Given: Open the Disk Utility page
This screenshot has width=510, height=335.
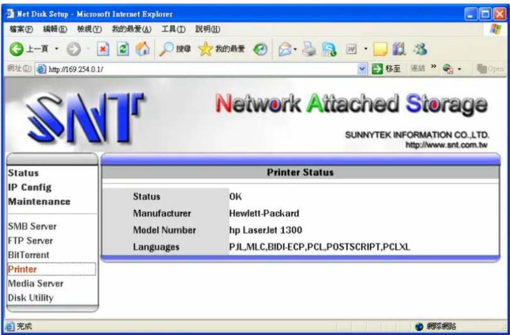Looking at the screenshot, I should 31,298.
